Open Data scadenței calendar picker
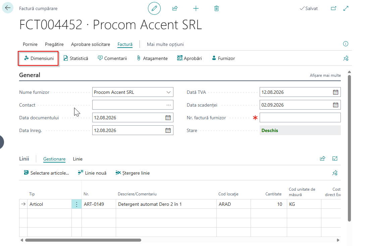 tap(335, 105)
